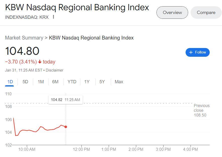
Task: Switch chart to 5Y range
Action: (102, 82)
